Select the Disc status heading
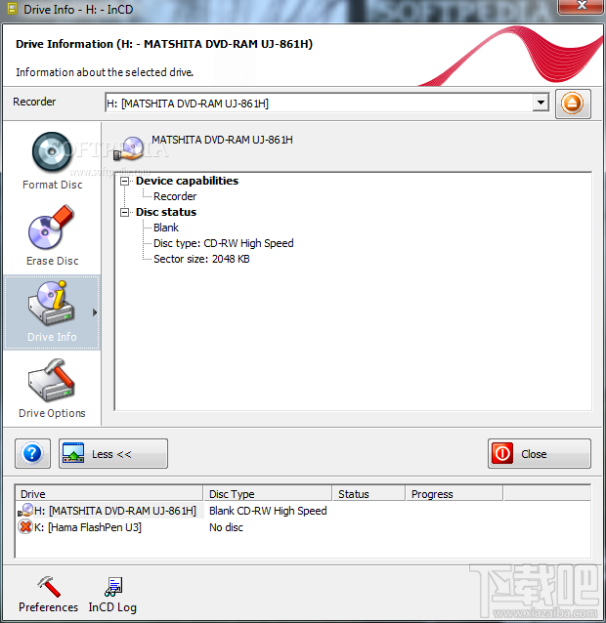The image size is (606, 623). [x=166, y=212]
